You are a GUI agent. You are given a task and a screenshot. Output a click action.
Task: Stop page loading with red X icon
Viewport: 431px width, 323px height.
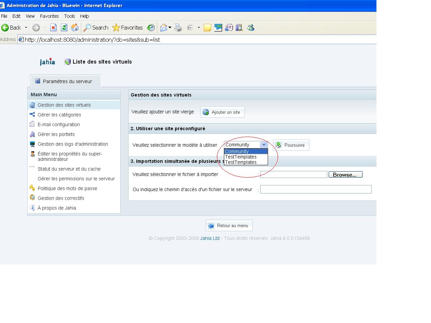coord(53,28)
